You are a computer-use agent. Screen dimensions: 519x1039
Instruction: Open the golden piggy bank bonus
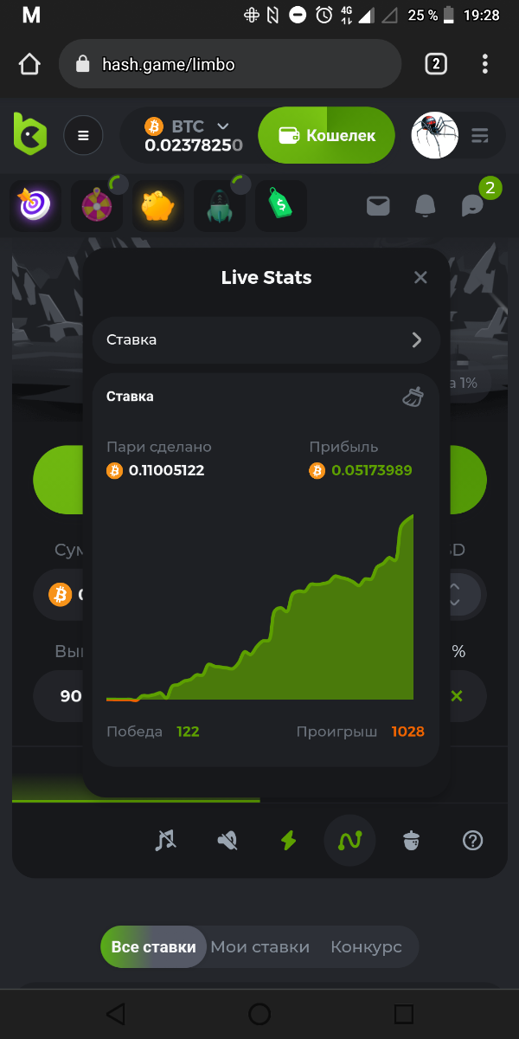pyautogui.click(x=158, y=206)
